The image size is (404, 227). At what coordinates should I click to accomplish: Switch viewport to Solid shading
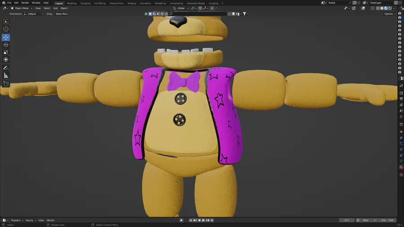pyautogui.click(x=382, y=8)
